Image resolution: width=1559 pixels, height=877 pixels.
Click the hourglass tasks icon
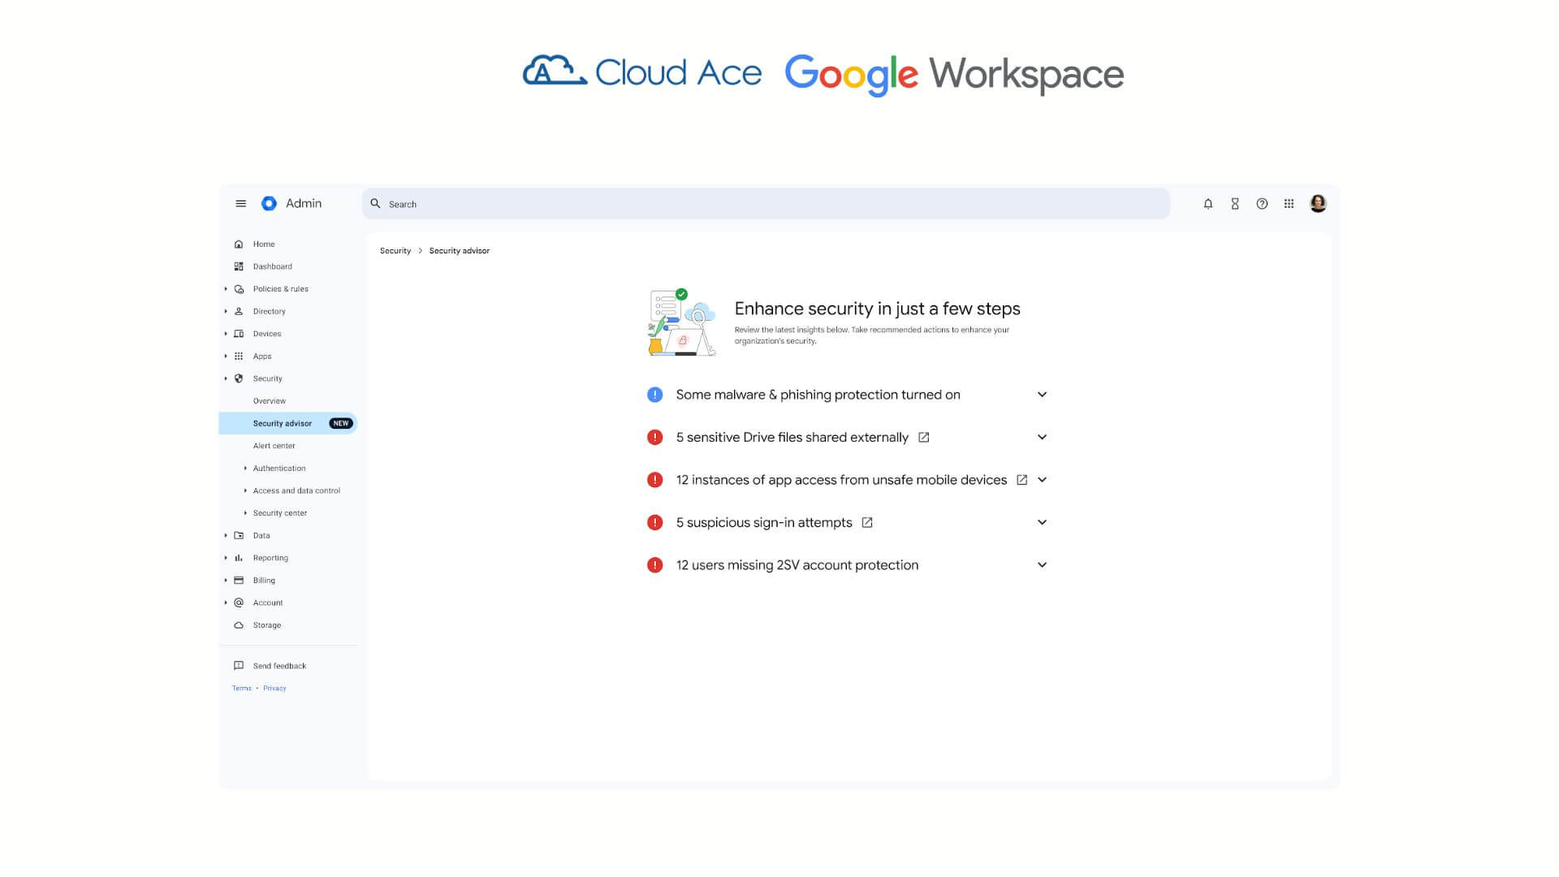point(1235,204)
